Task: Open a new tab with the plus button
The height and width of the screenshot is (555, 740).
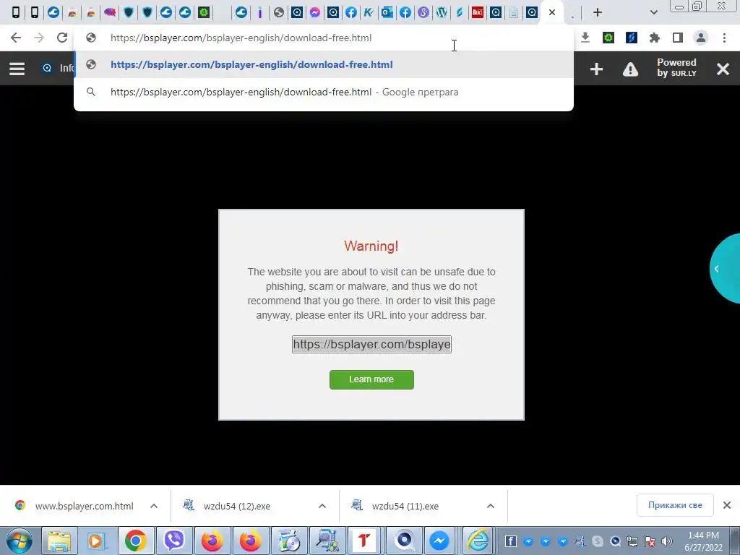Action: pos(598,12)
